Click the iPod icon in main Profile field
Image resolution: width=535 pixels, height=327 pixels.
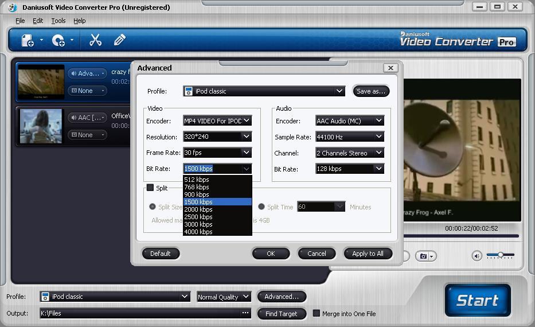click(45, 297)
